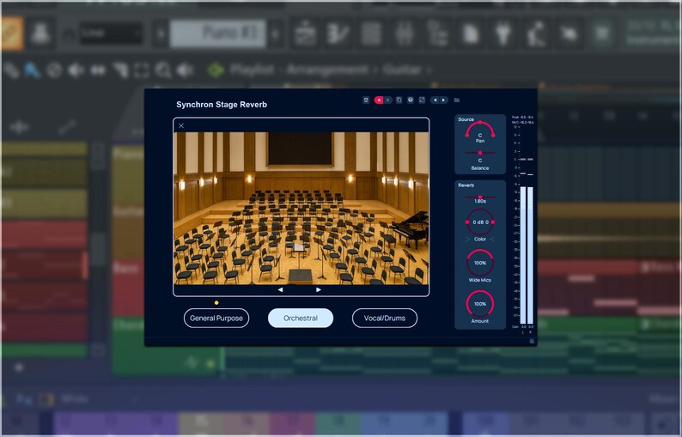
Task: Go to next preset with right arrow
Action: [x=444, y=100]
